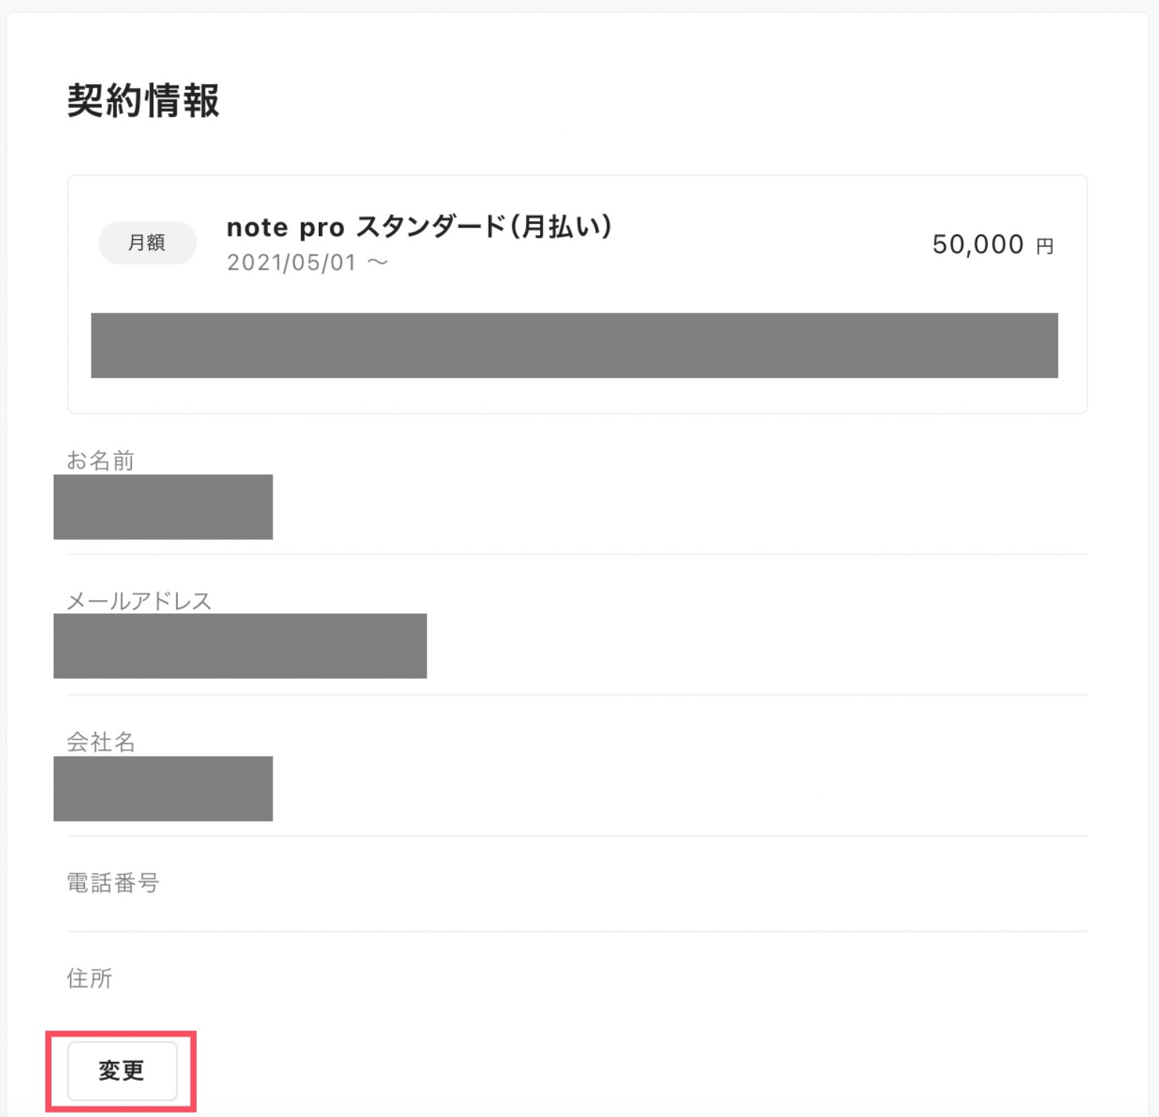This screenshot has height=1117, width=1159.
Task: Select the masked value under メールアドレス
Action: pyautogui.click(x=240, y=646)
